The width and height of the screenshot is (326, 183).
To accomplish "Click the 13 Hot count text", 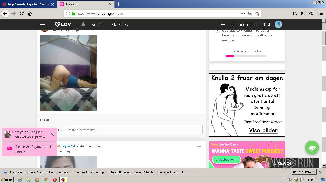I will (44, 120).
